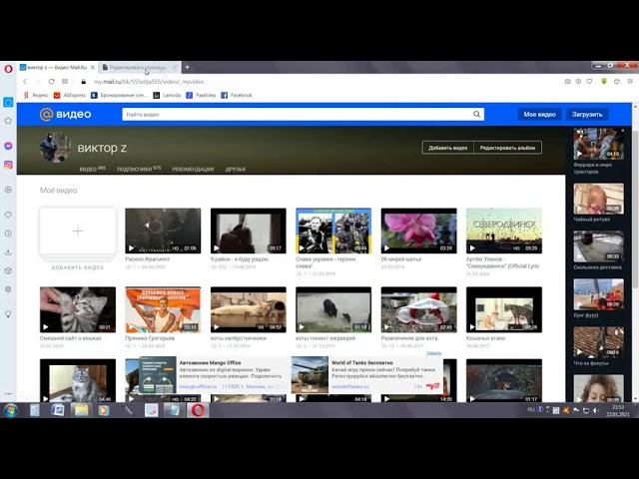Play the 9 район video thumbnail

pyautogui.click(x=249, y=231)
